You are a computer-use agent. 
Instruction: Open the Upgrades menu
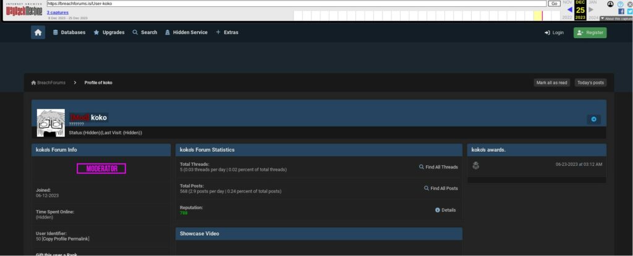[x=109, y=33]
